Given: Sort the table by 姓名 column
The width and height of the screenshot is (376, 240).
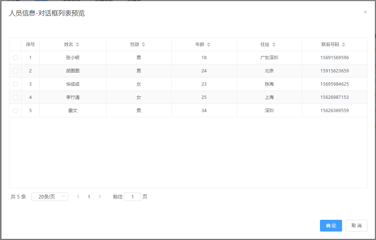Looking at the screenshot, I should (x=77, y=44).
